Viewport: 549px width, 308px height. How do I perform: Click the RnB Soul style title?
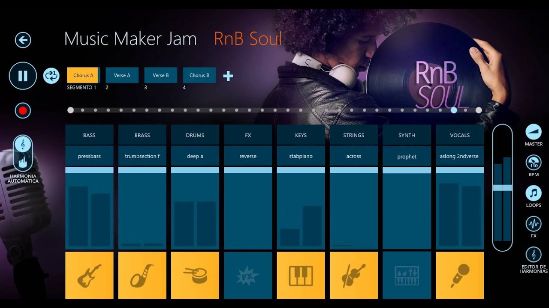248,39
